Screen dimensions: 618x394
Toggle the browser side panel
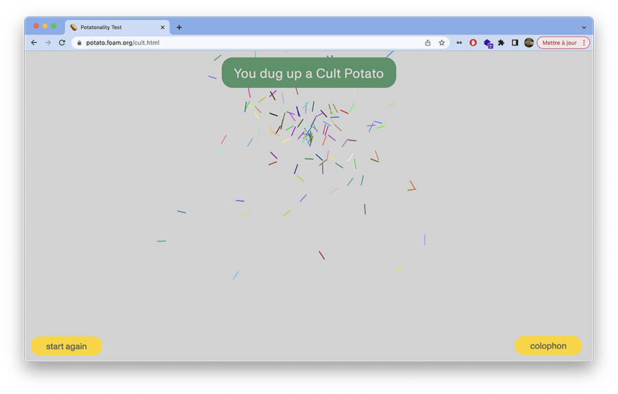click(515, 42)
